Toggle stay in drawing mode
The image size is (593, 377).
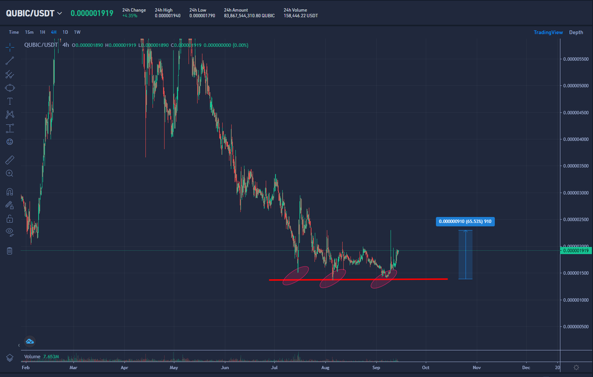pos(10,205)
